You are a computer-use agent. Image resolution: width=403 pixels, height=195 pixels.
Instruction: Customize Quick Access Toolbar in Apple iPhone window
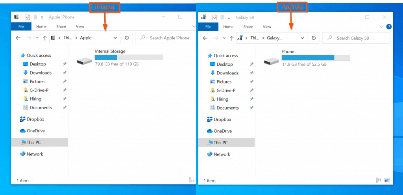pos(42,17)
